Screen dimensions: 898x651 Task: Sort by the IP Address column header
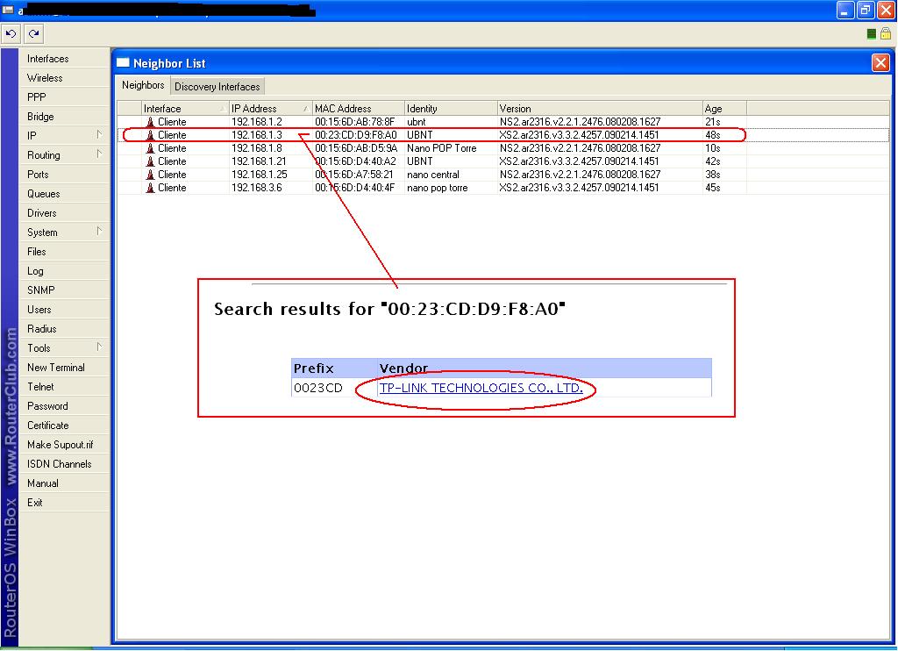pos(270,108)
